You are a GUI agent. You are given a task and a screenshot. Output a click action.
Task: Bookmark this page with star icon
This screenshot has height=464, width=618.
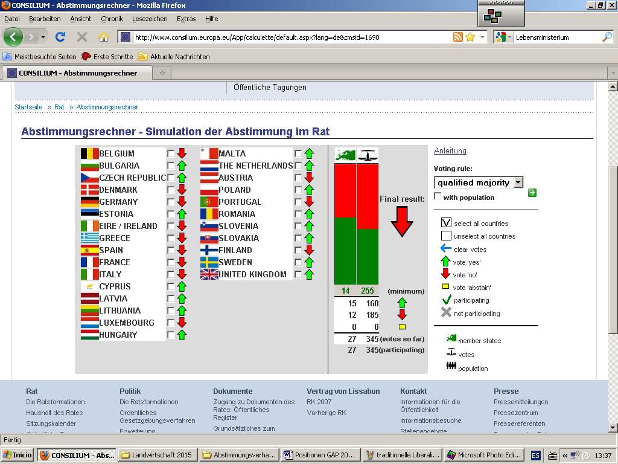click(470, 37)
